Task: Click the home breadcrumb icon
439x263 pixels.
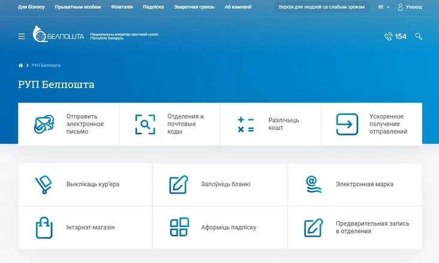Action: 20,65
